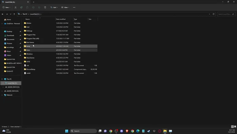Screen dimensions: 237x134
Task: Select the PerfLogs folder
Action: (x=61, y=31)
